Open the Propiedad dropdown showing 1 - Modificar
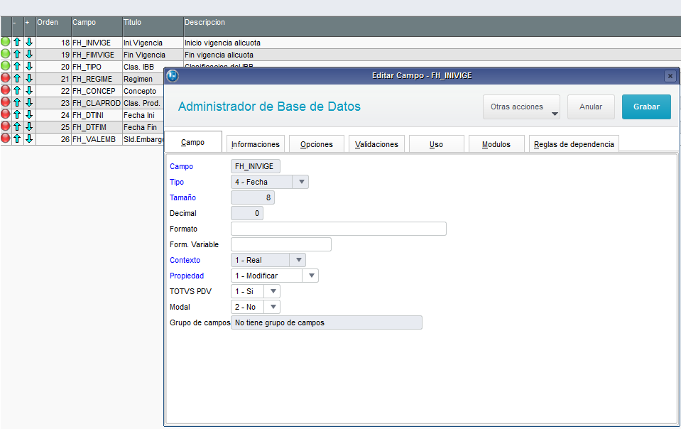This screenshot has width=681, height=429. [275, 276]
